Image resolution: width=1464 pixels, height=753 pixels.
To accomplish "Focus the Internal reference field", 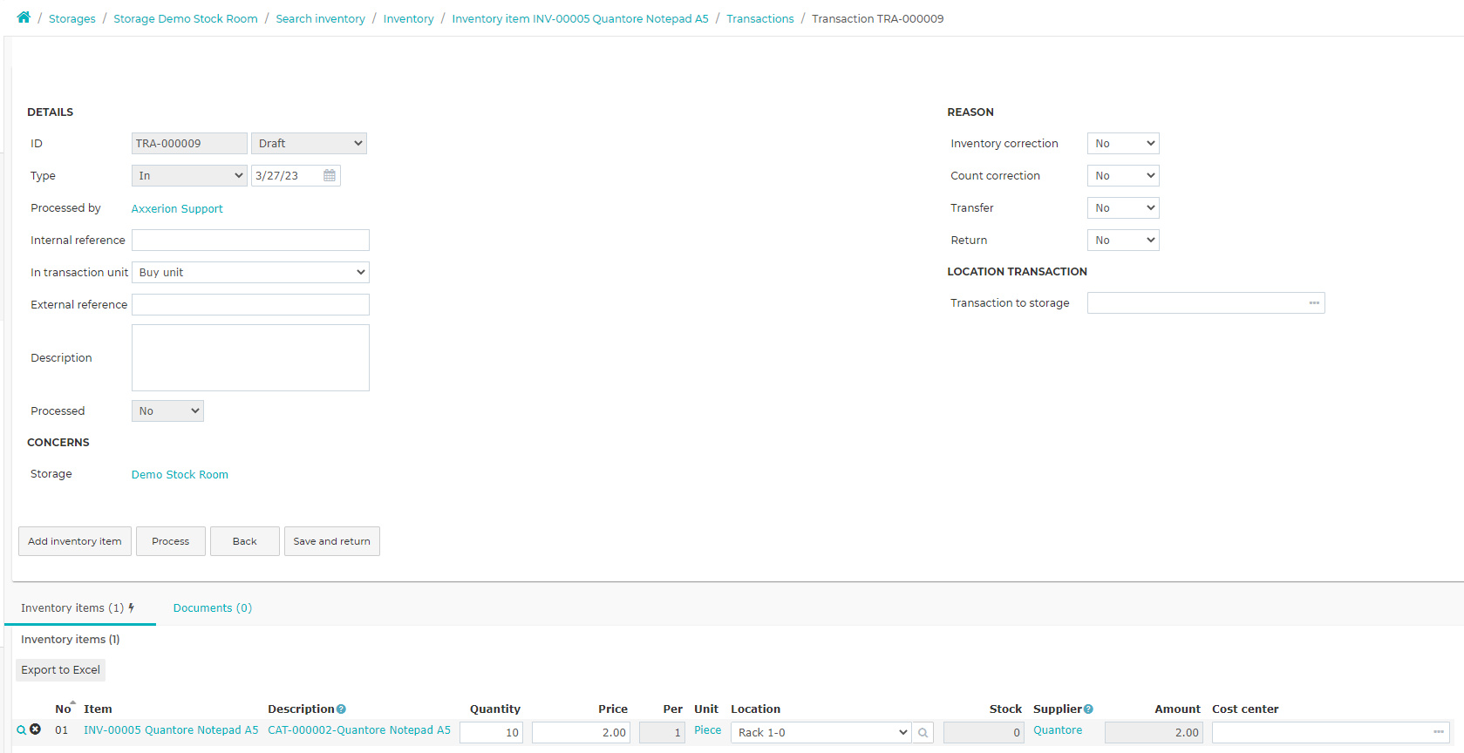I will 250,240.
